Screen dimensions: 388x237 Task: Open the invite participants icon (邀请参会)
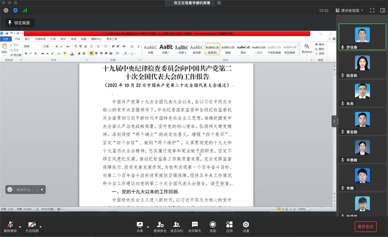pyautogui.click(x=160, y=227)
